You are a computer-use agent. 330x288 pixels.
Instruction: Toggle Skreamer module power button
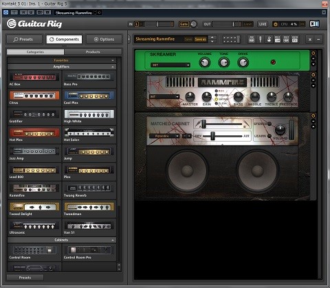point(313,53)
